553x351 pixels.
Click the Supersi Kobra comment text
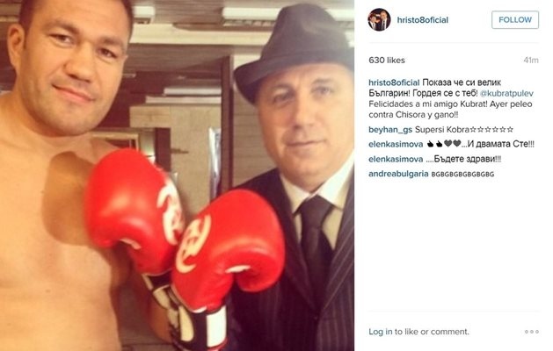coord(464,130)
